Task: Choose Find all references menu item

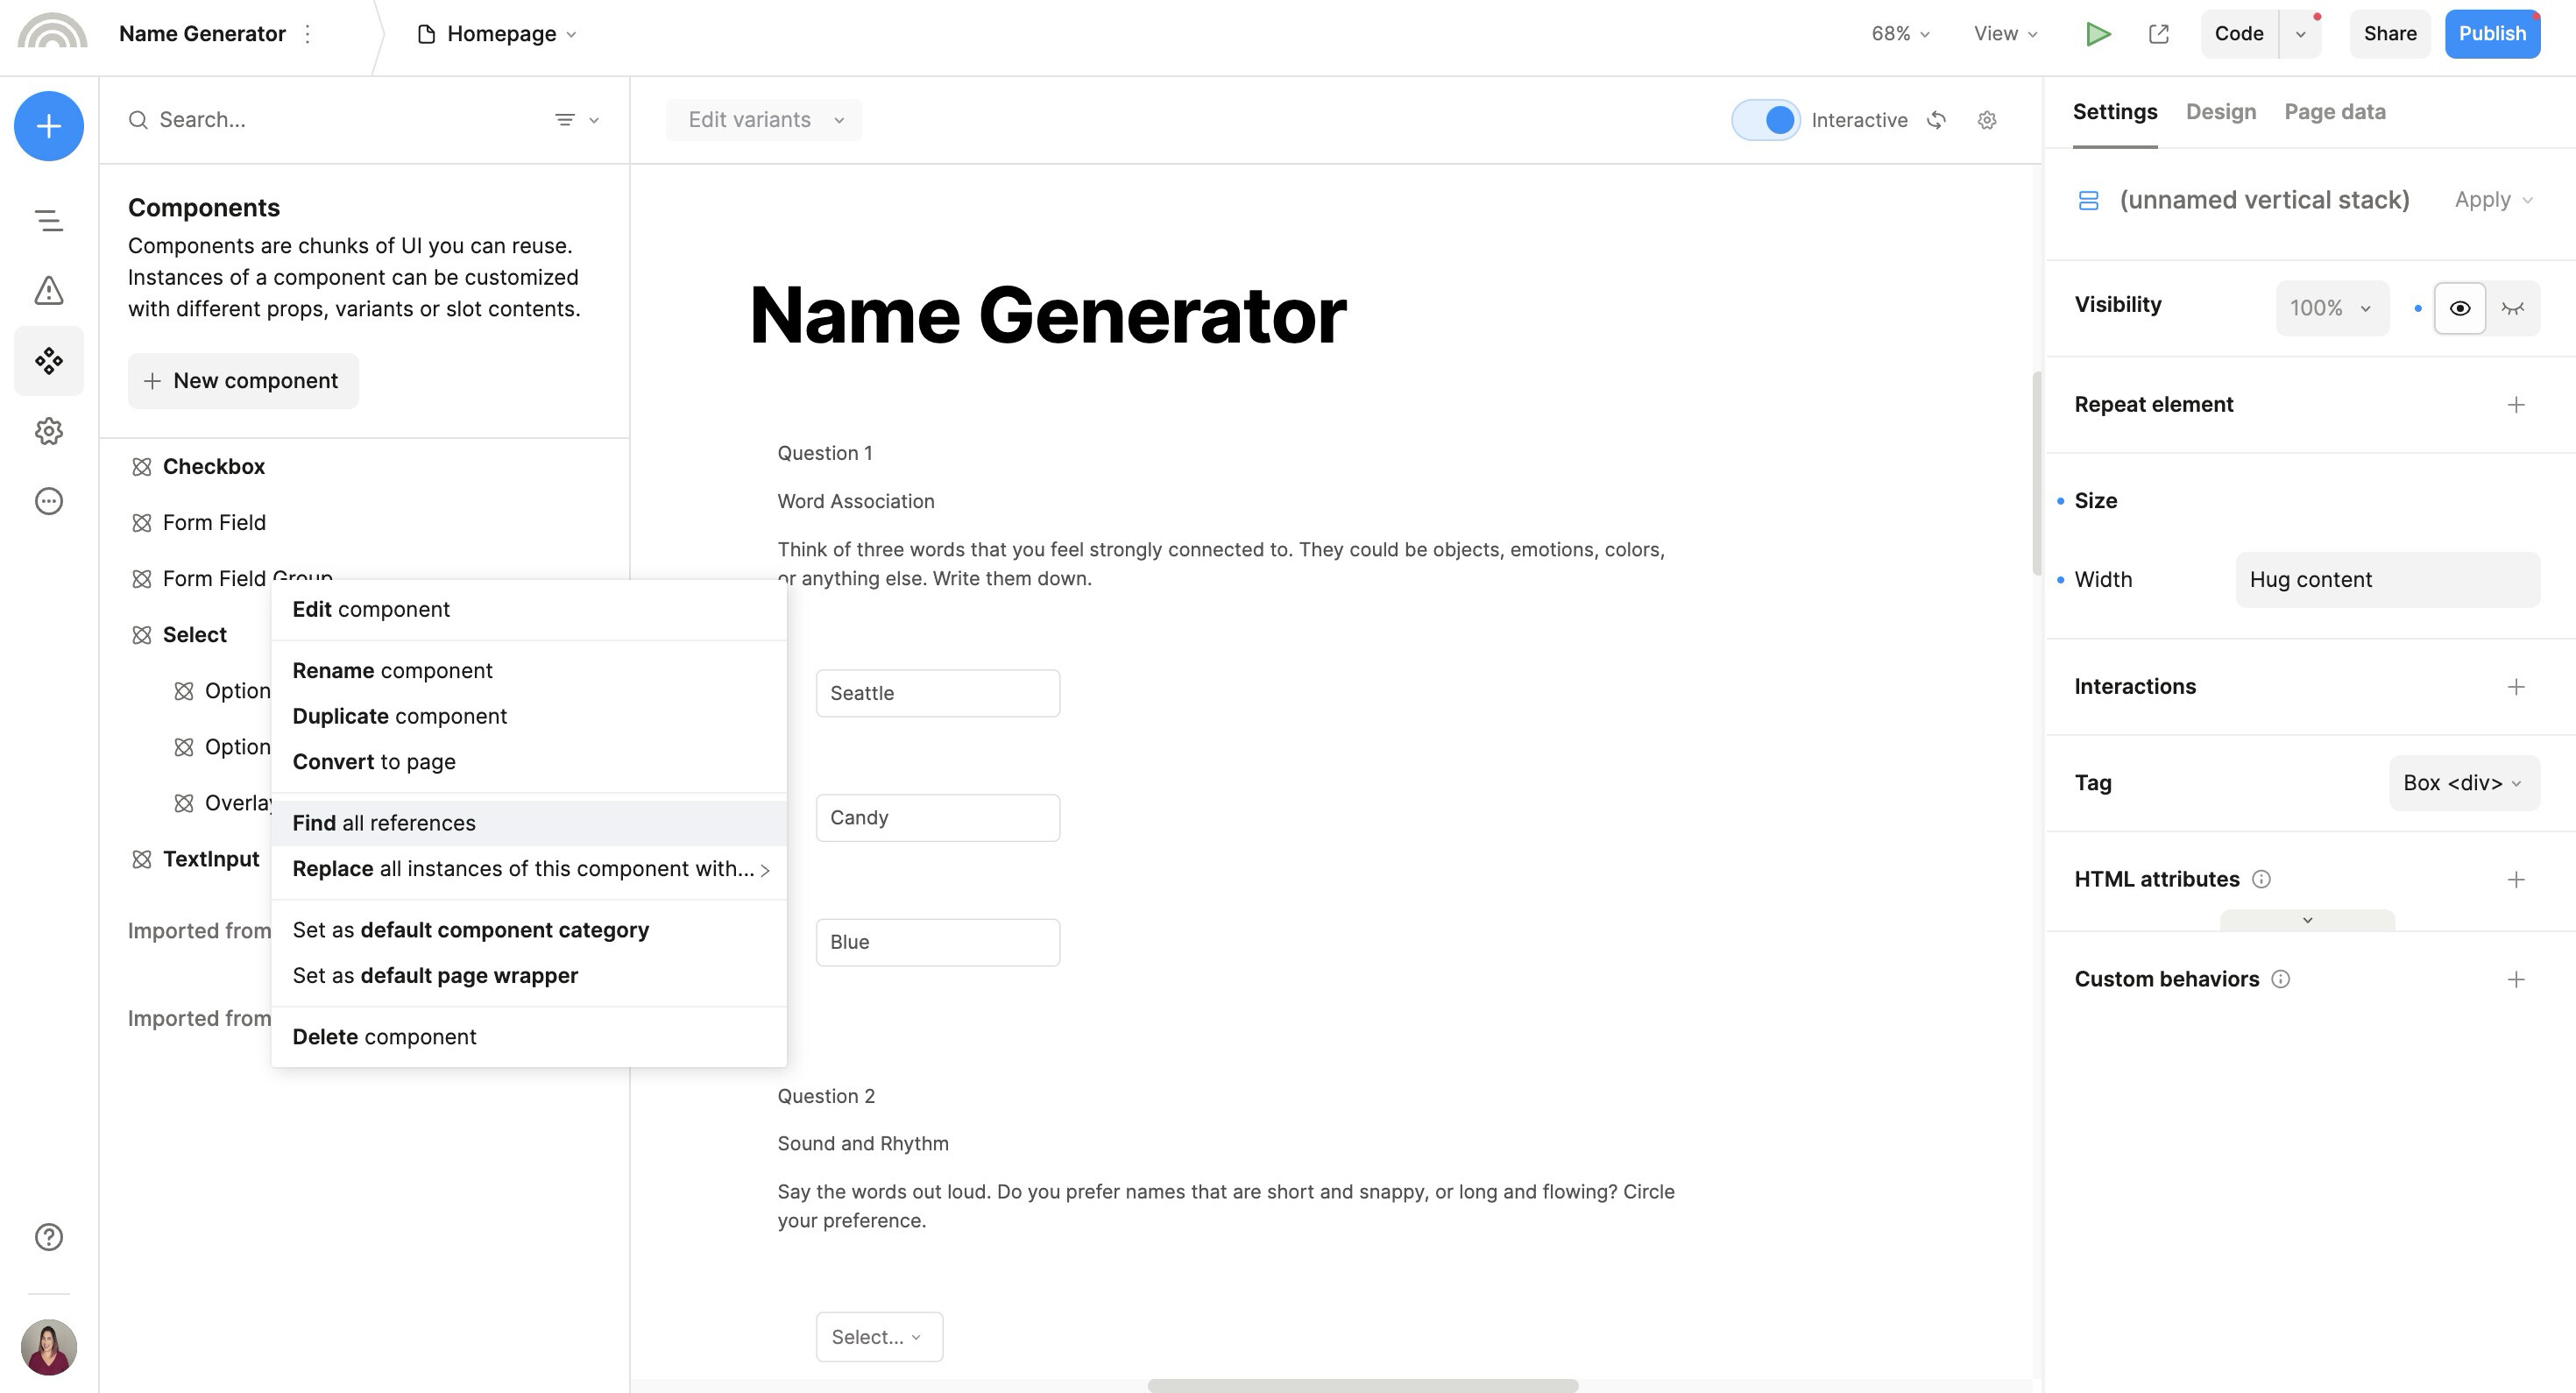Action: point(384,823)
